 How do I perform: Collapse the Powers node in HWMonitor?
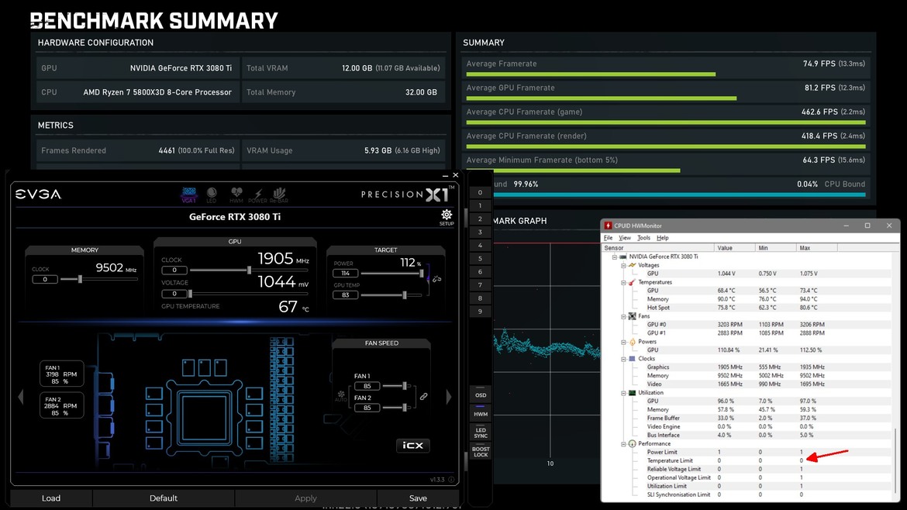click(623, 342)
